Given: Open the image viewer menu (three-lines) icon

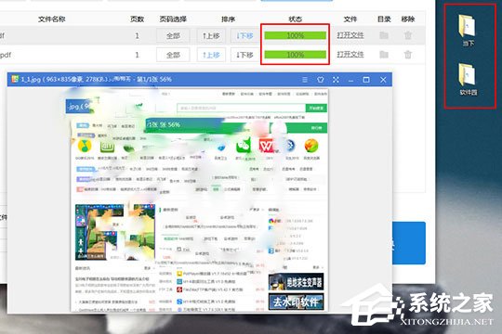Looking at the screenshot, I should coord(305,80).
